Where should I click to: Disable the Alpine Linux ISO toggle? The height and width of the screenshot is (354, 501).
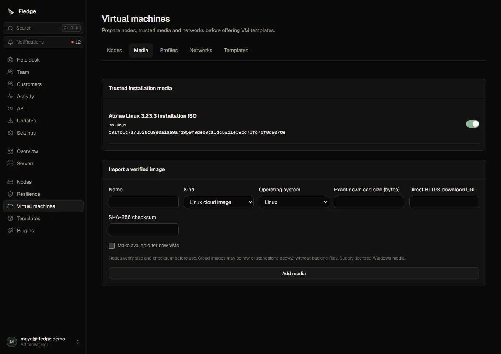click(x=473, y=124)
